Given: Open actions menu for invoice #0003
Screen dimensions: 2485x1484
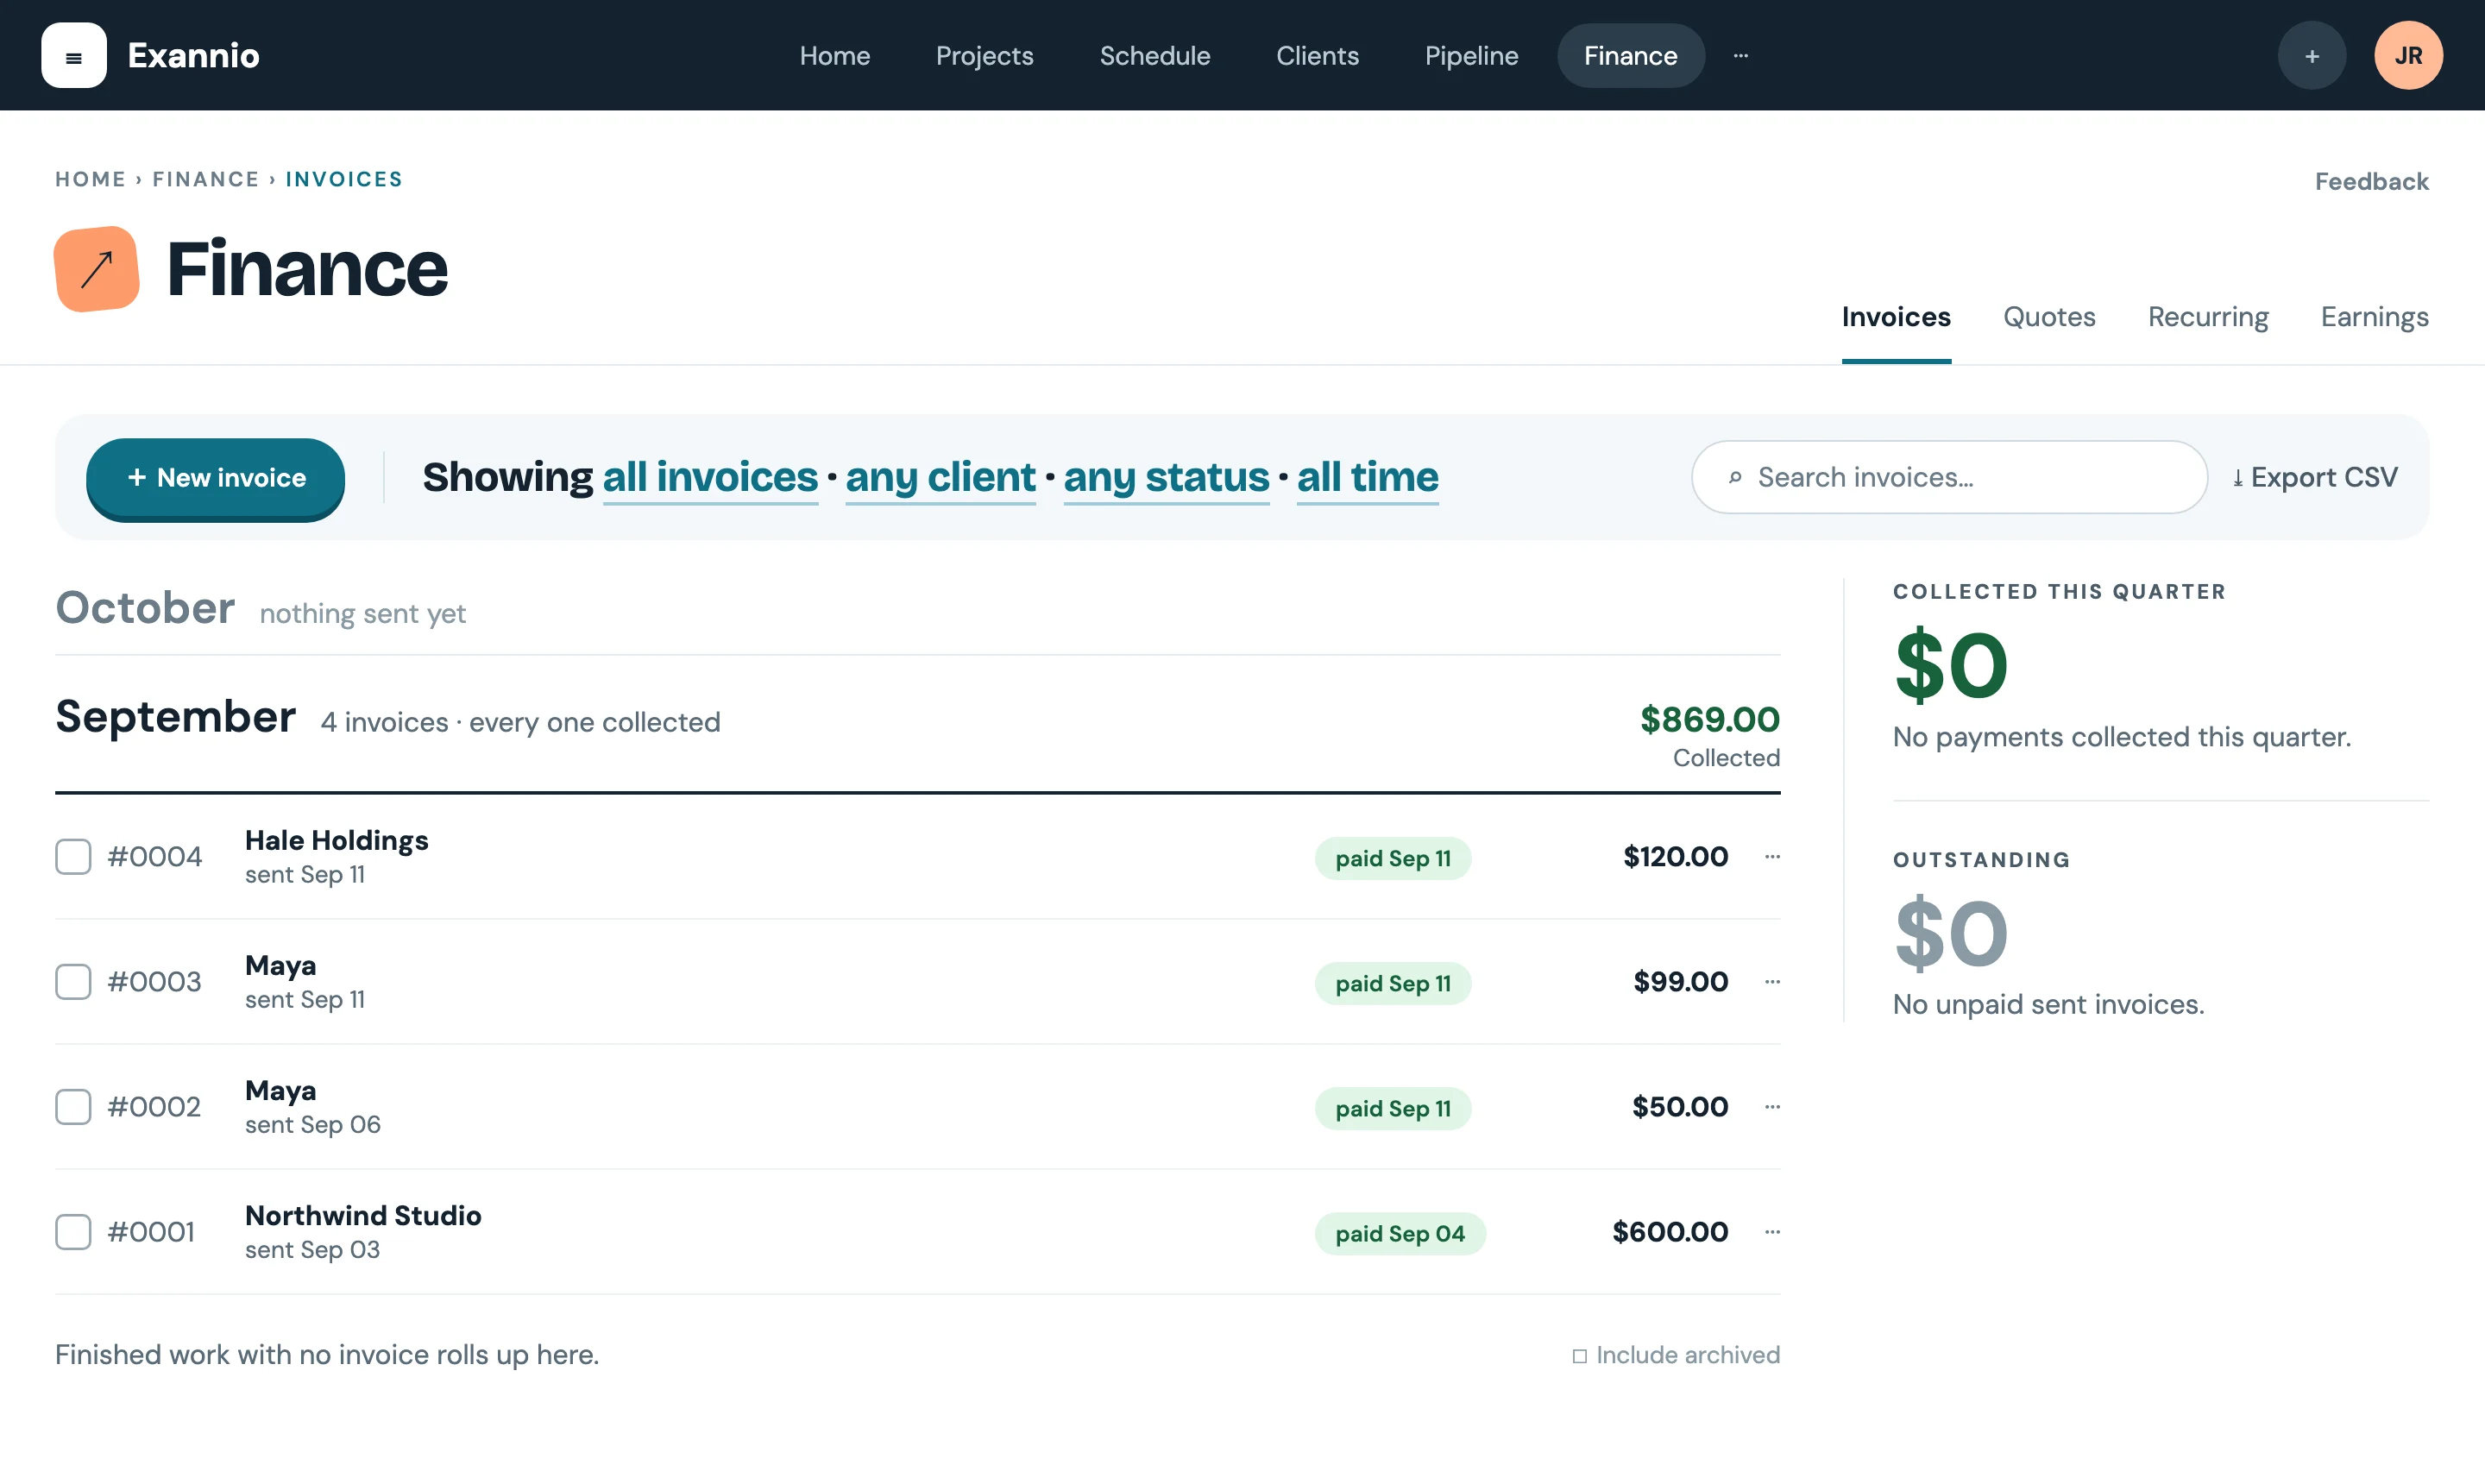Looking at the screenshot, I should point(1772,982).
